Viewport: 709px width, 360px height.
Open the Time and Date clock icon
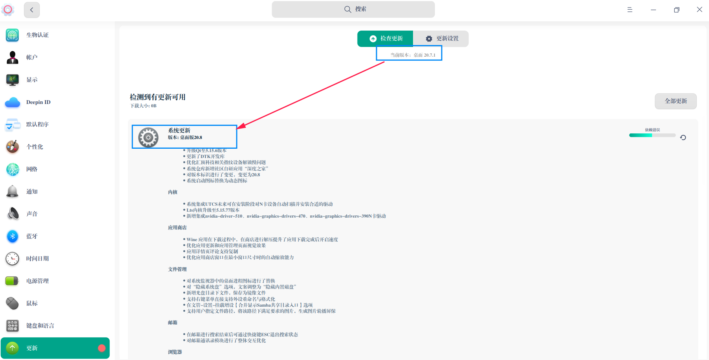point(12,259)
